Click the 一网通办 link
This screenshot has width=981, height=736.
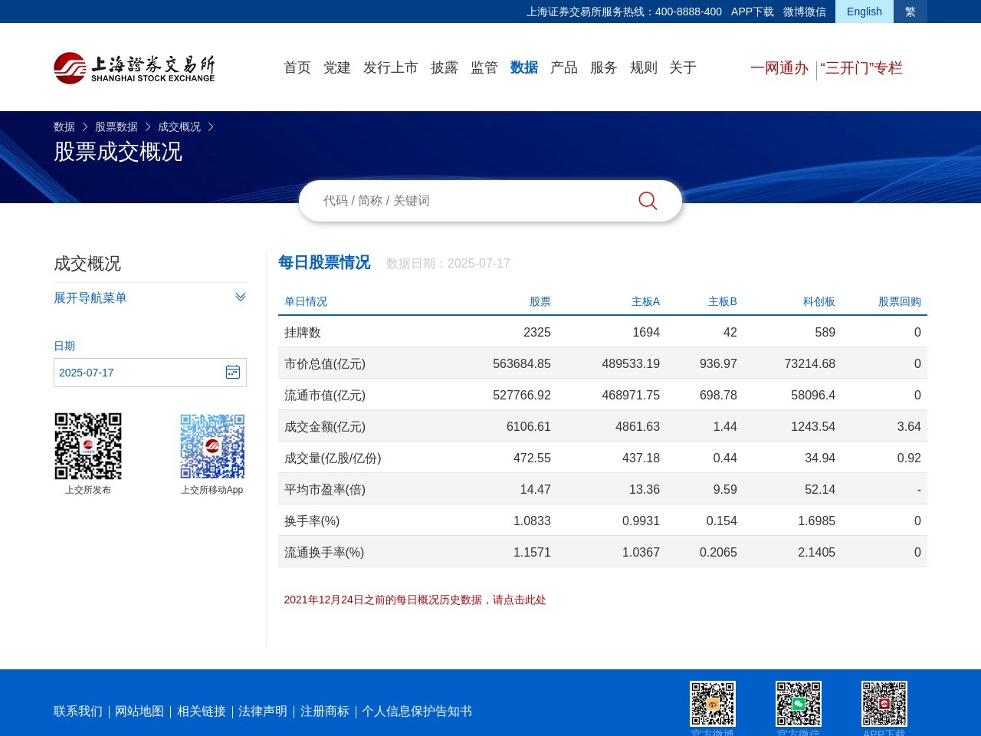(x=779, y=68)
